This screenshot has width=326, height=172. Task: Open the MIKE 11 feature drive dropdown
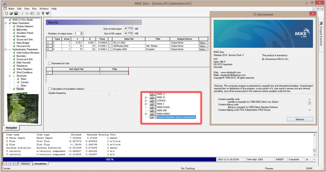click(x=152, y=94)
